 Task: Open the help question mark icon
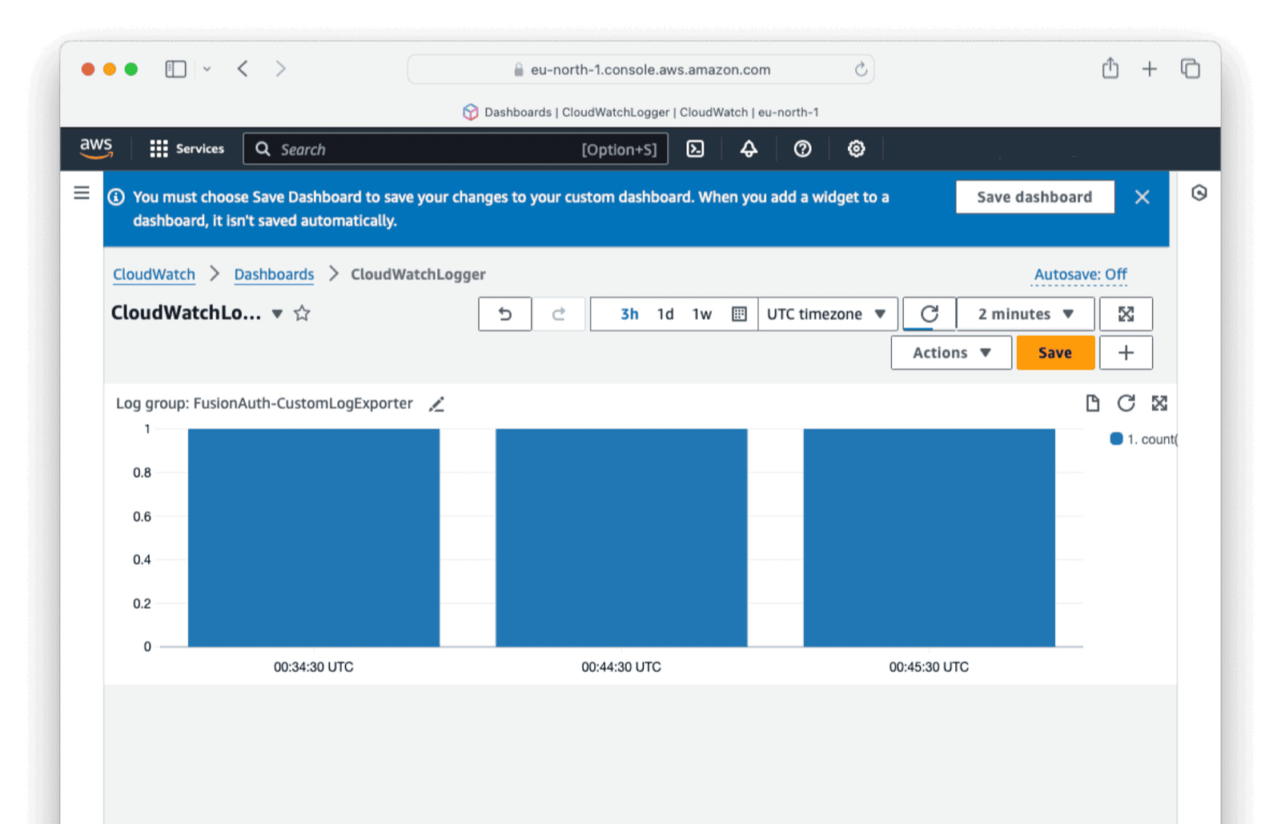pyautogui.click(x=802, y=149)
